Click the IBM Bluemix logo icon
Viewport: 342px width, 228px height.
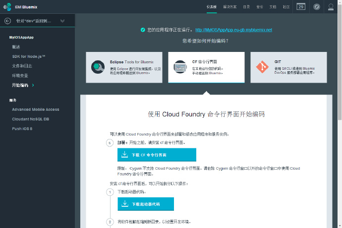pos(7,7)
